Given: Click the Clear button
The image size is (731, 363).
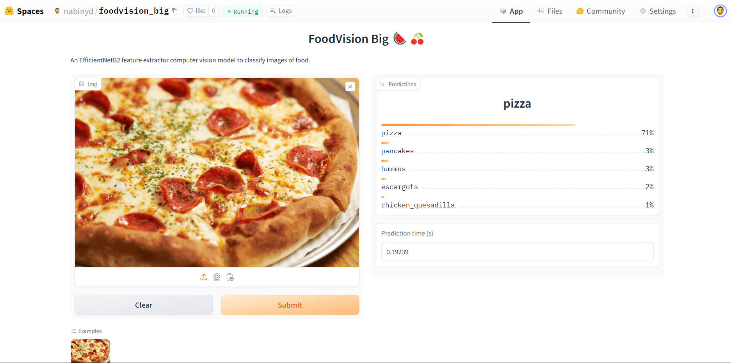Looking at the screenshot, I should (x=144, y=305).
